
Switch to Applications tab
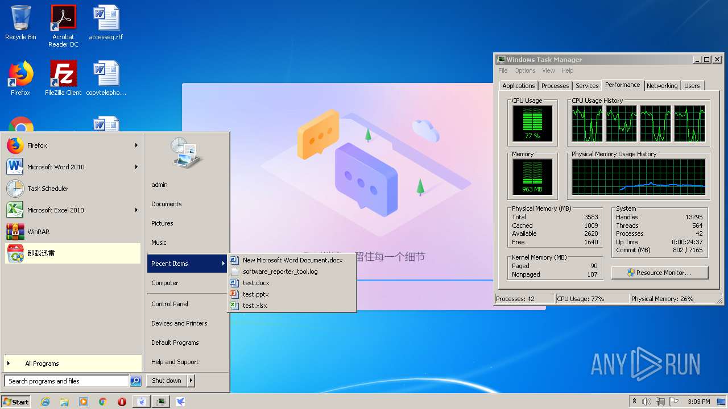518,86
